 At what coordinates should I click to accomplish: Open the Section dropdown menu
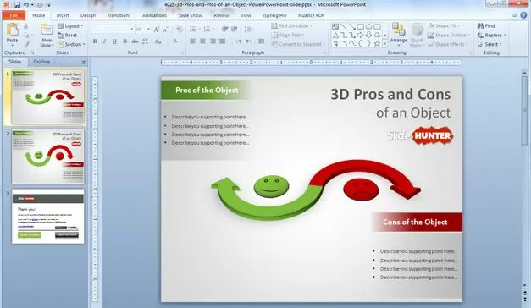coord(71,44)
